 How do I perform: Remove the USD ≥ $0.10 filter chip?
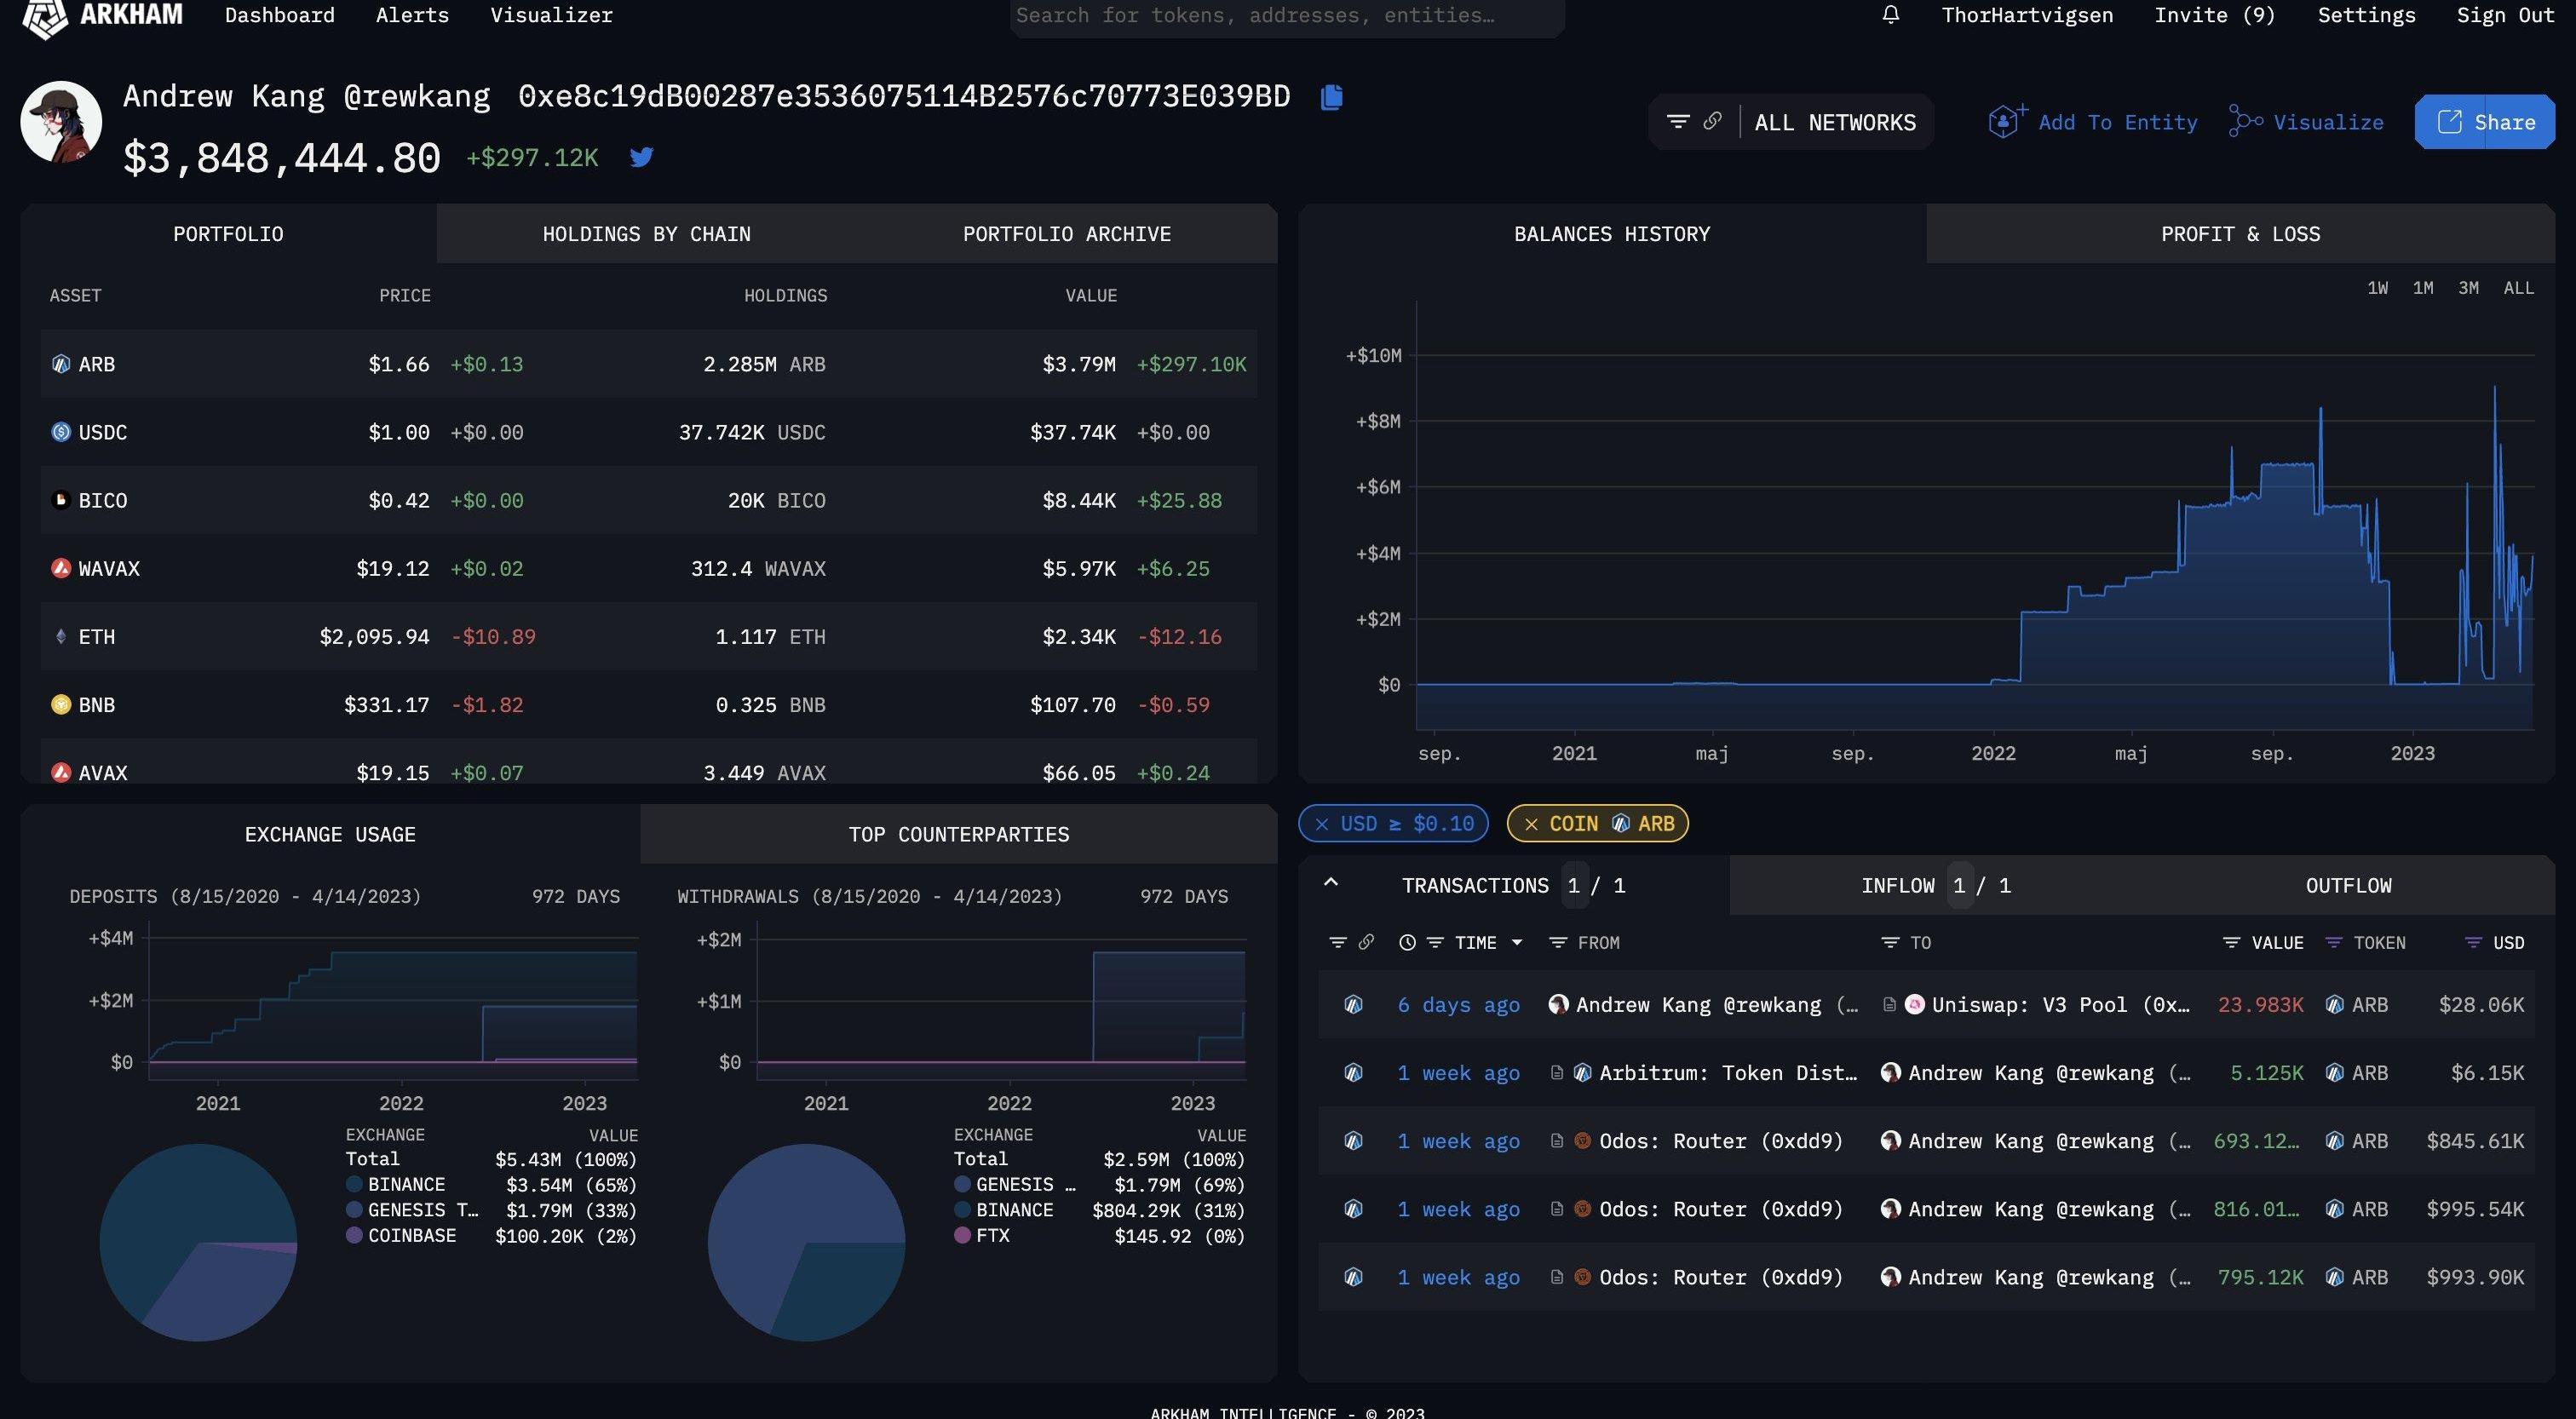[x=1322, y=824]
